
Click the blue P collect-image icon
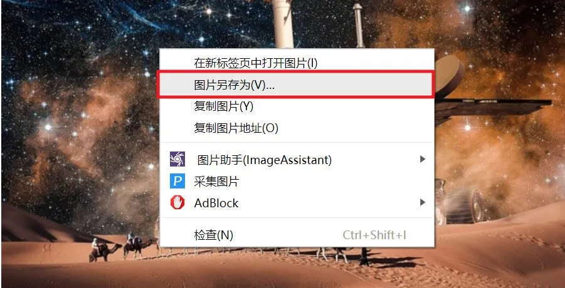177,181
